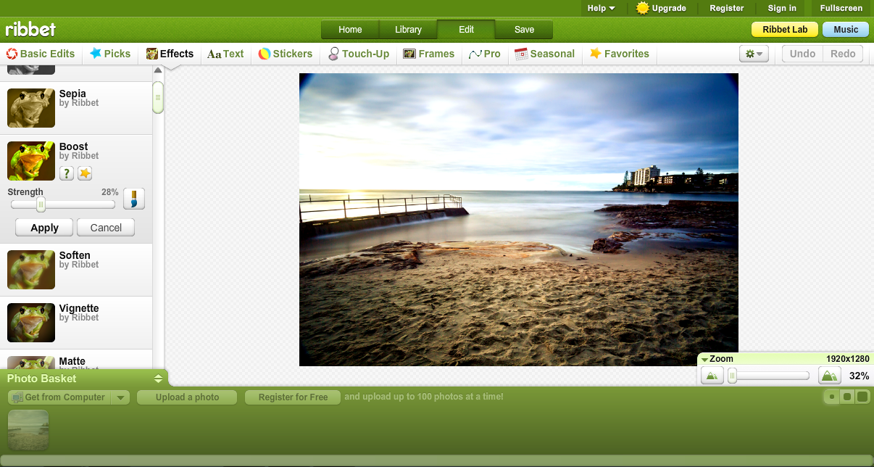Expand the Help dropdown menu

pyautogui.click(x=601, y=8)
